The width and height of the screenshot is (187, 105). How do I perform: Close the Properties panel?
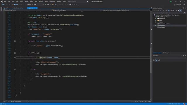pyautogui.click(x=185, y=56)
